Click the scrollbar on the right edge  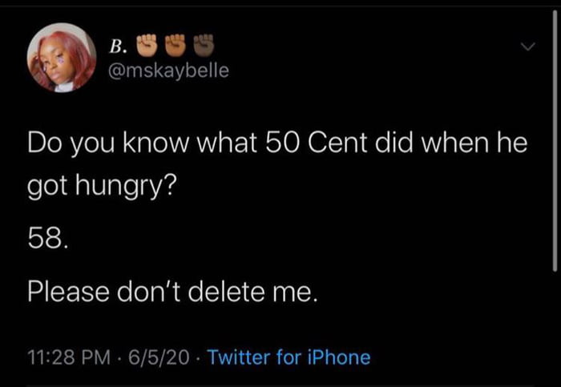click(x=555, y=160)
